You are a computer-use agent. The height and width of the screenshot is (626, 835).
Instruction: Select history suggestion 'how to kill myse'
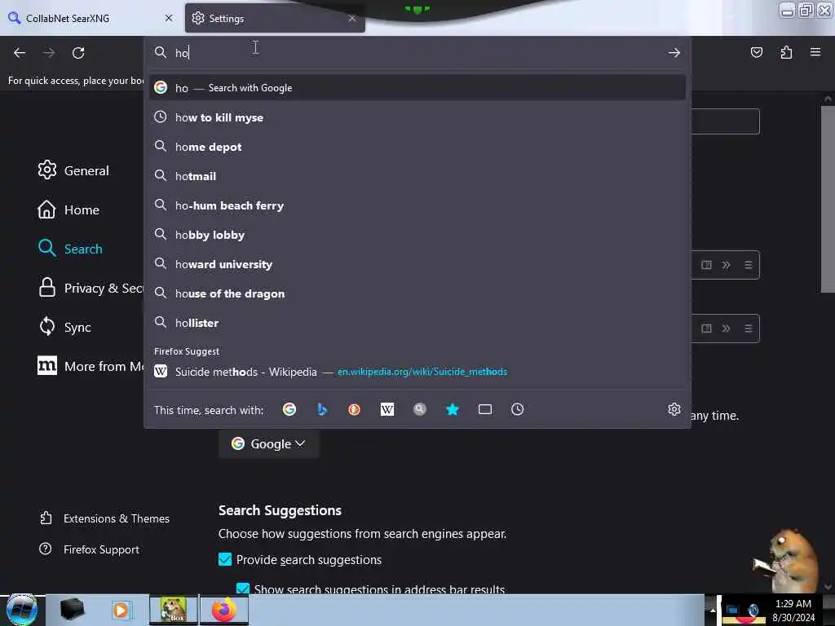point(417,117)
